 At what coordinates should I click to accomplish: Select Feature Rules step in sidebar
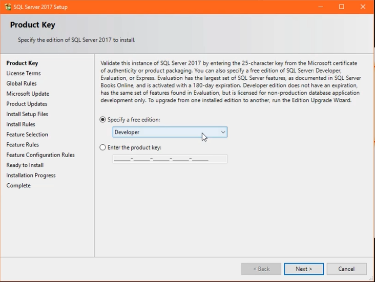[x=23, y=145]
